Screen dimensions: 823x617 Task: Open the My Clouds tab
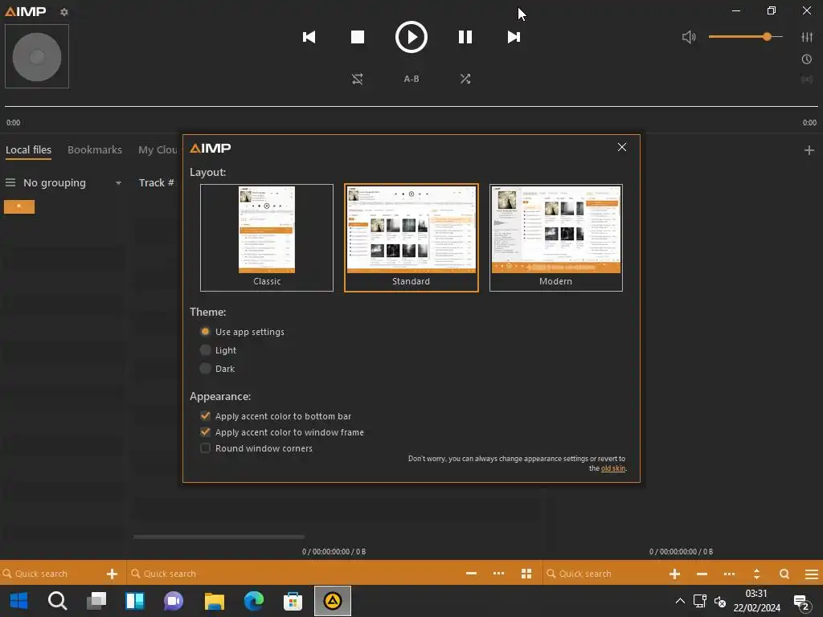(x=158, y=150)
